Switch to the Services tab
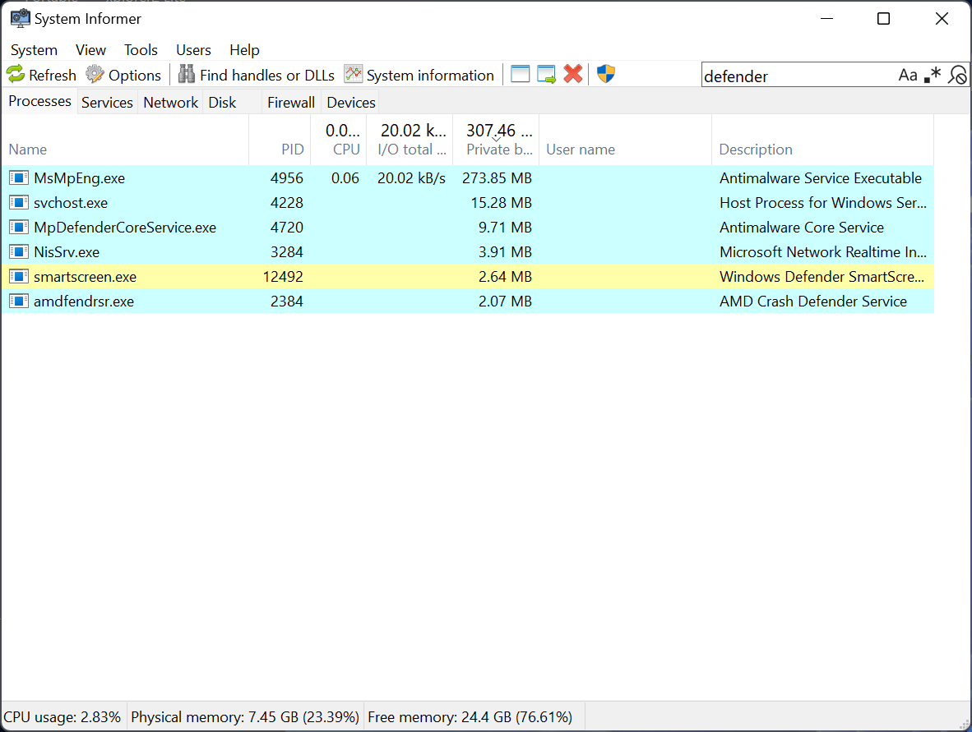972x732 pixels. click(107, 103)
